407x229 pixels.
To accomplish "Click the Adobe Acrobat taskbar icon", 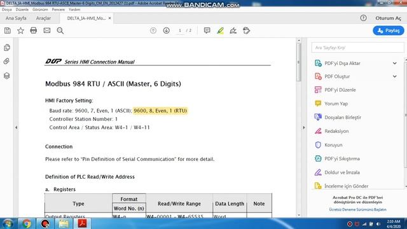I will point(82,223).
